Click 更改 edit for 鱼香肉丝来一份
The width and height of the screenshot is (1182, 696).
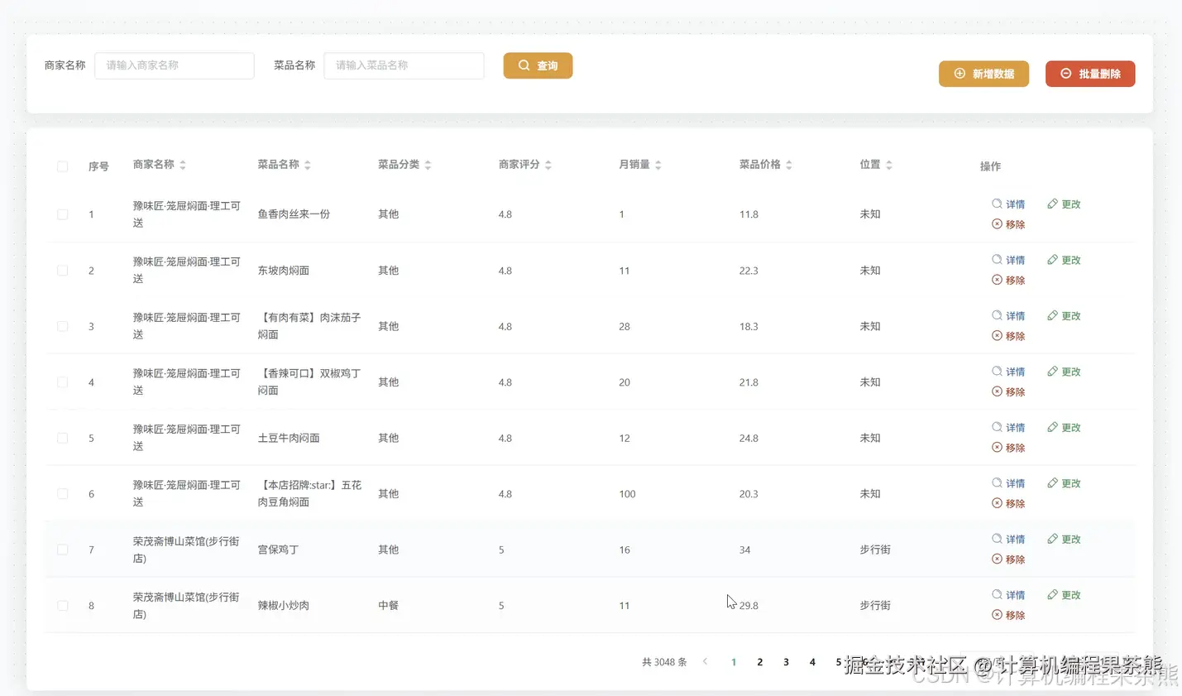coord(1064,204)
